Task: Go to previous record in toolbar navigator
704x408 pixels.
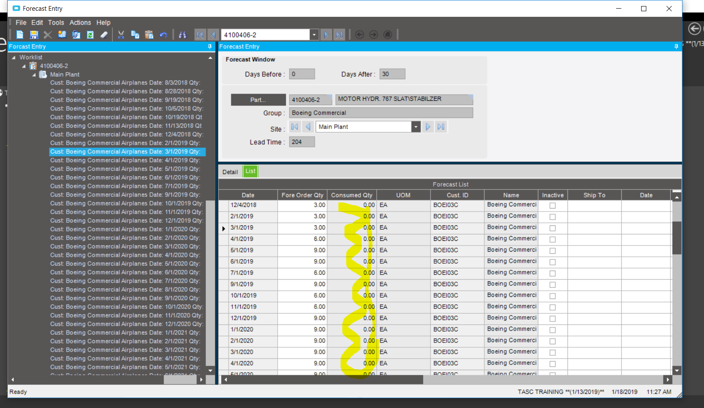Action: pos(213,35)
